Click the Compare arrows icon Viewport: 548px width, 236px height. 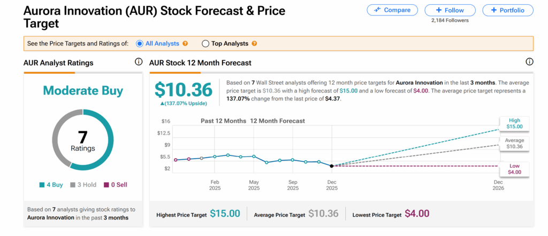coord(378,10)
